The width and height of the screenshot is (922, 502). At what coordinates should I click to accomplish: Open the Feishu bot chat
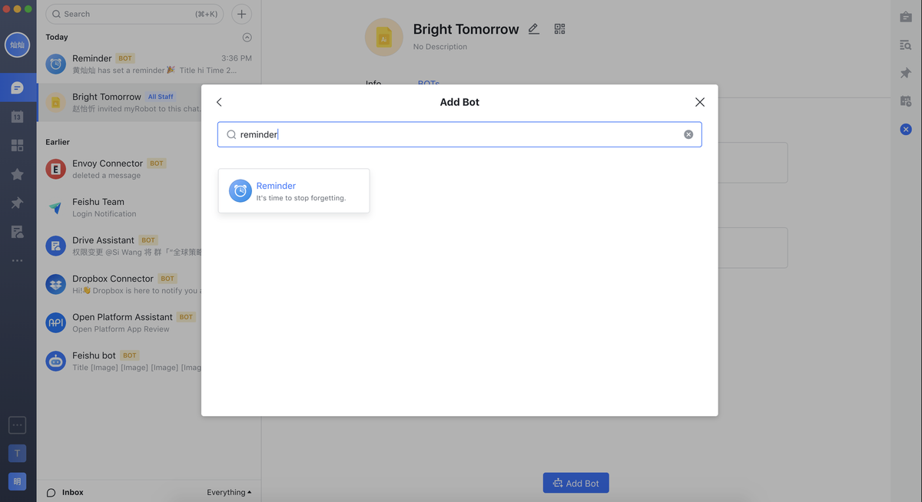pyautogui.click(x=119, y=361)
